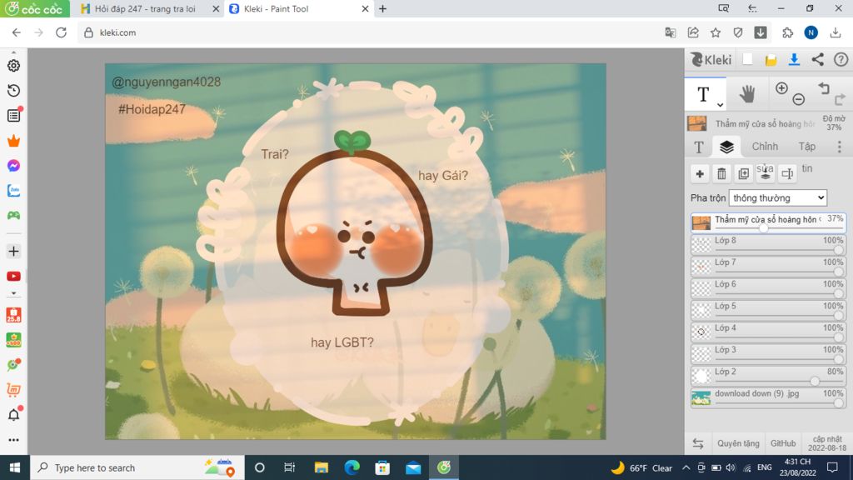Screen dimensions: 853x480
Task: Switch to the Text settings tab
Action: [699, 147]
